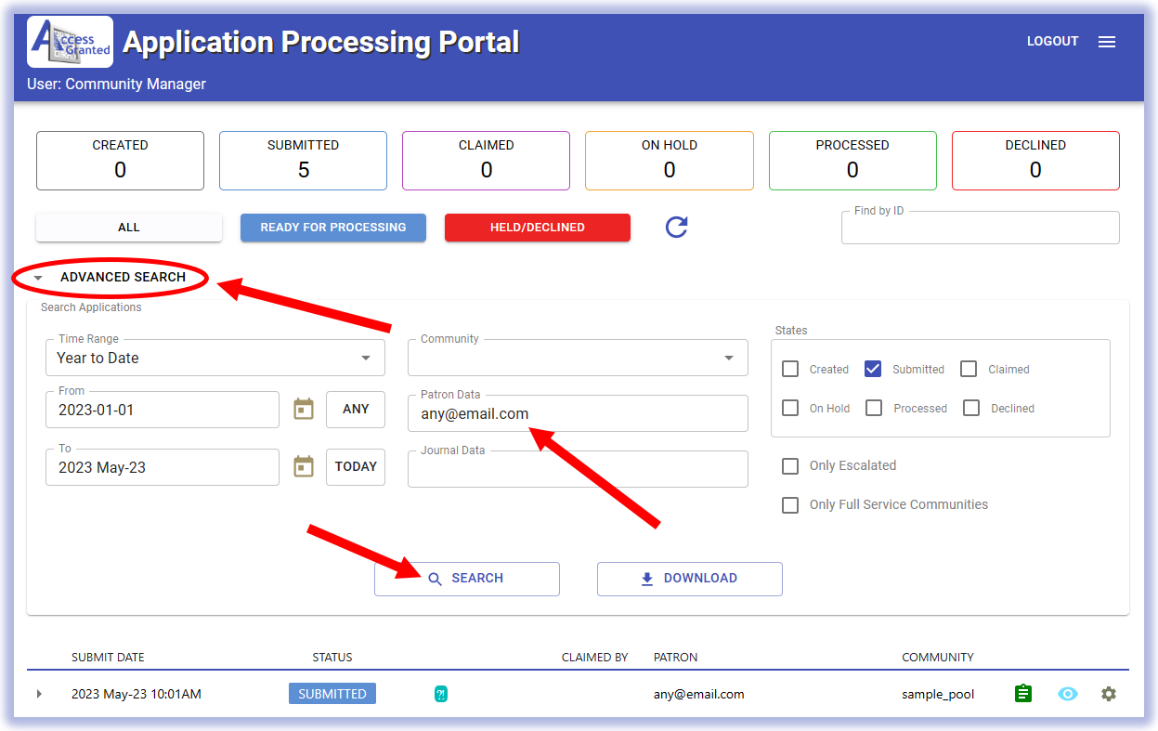Screen dimensions: 1158x731
Task: Open the hamburger menu icon
Action: click(1107, 42)
